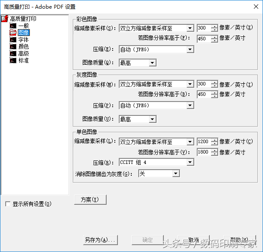The image size is (263, 252).
Task: Open the 标准 settings page
Action: click(24, 60)
